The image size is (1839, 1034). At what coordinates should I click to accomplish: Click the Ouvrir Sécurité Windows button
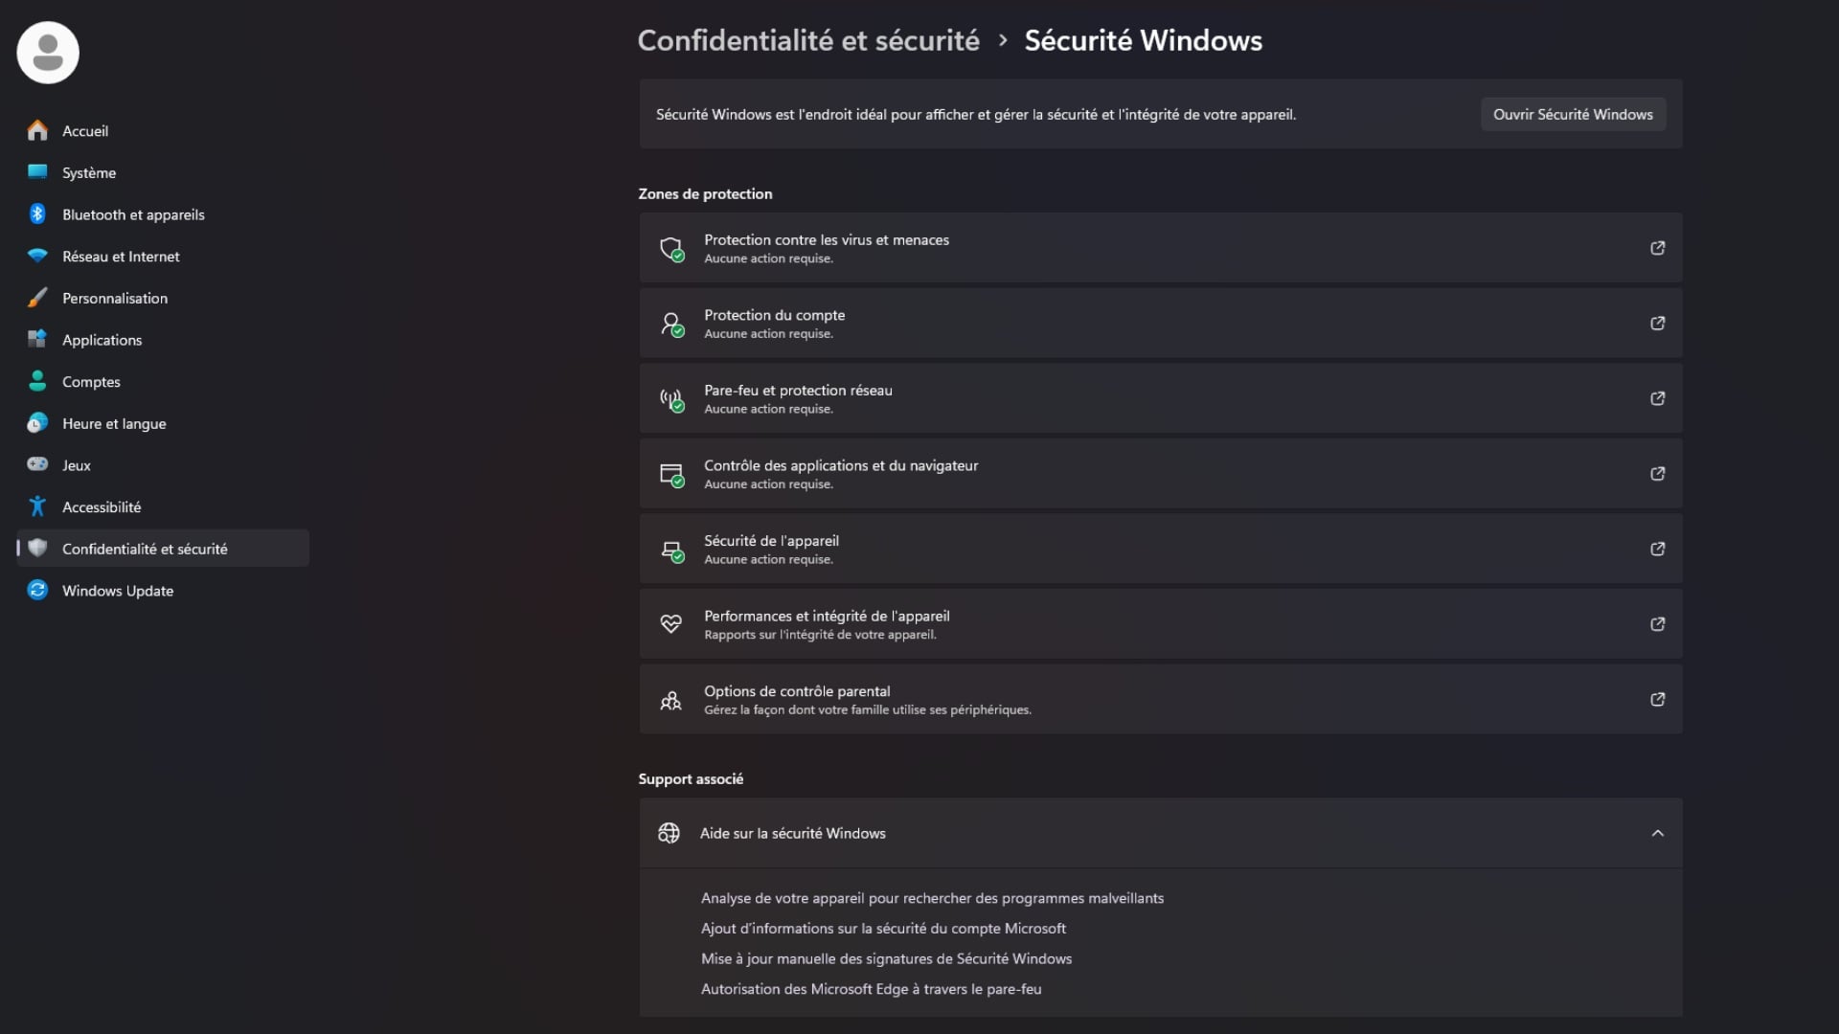click(x=1573, y=114)
